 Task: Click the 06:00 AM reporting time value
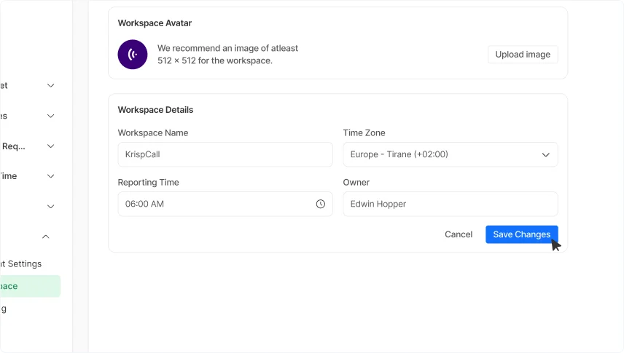tap(145, 205)
